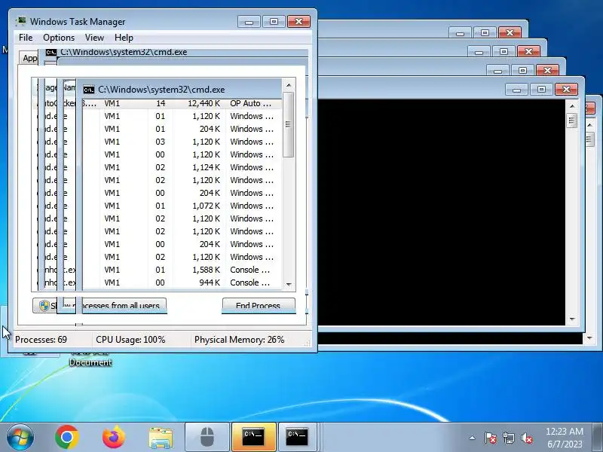
Task: Open the clock showing 12:23 AM
Action: pyautogui.click(x=565, y=438)
